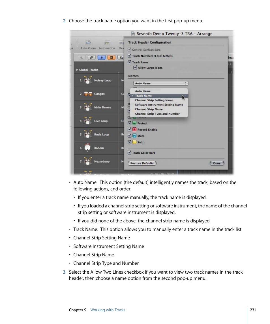Click track number 1 in the track list

pyautogui.click(x=81, y=80)
